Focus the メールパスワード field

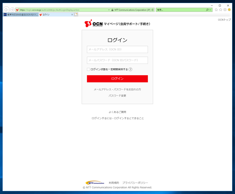click(x=117, y=60)
